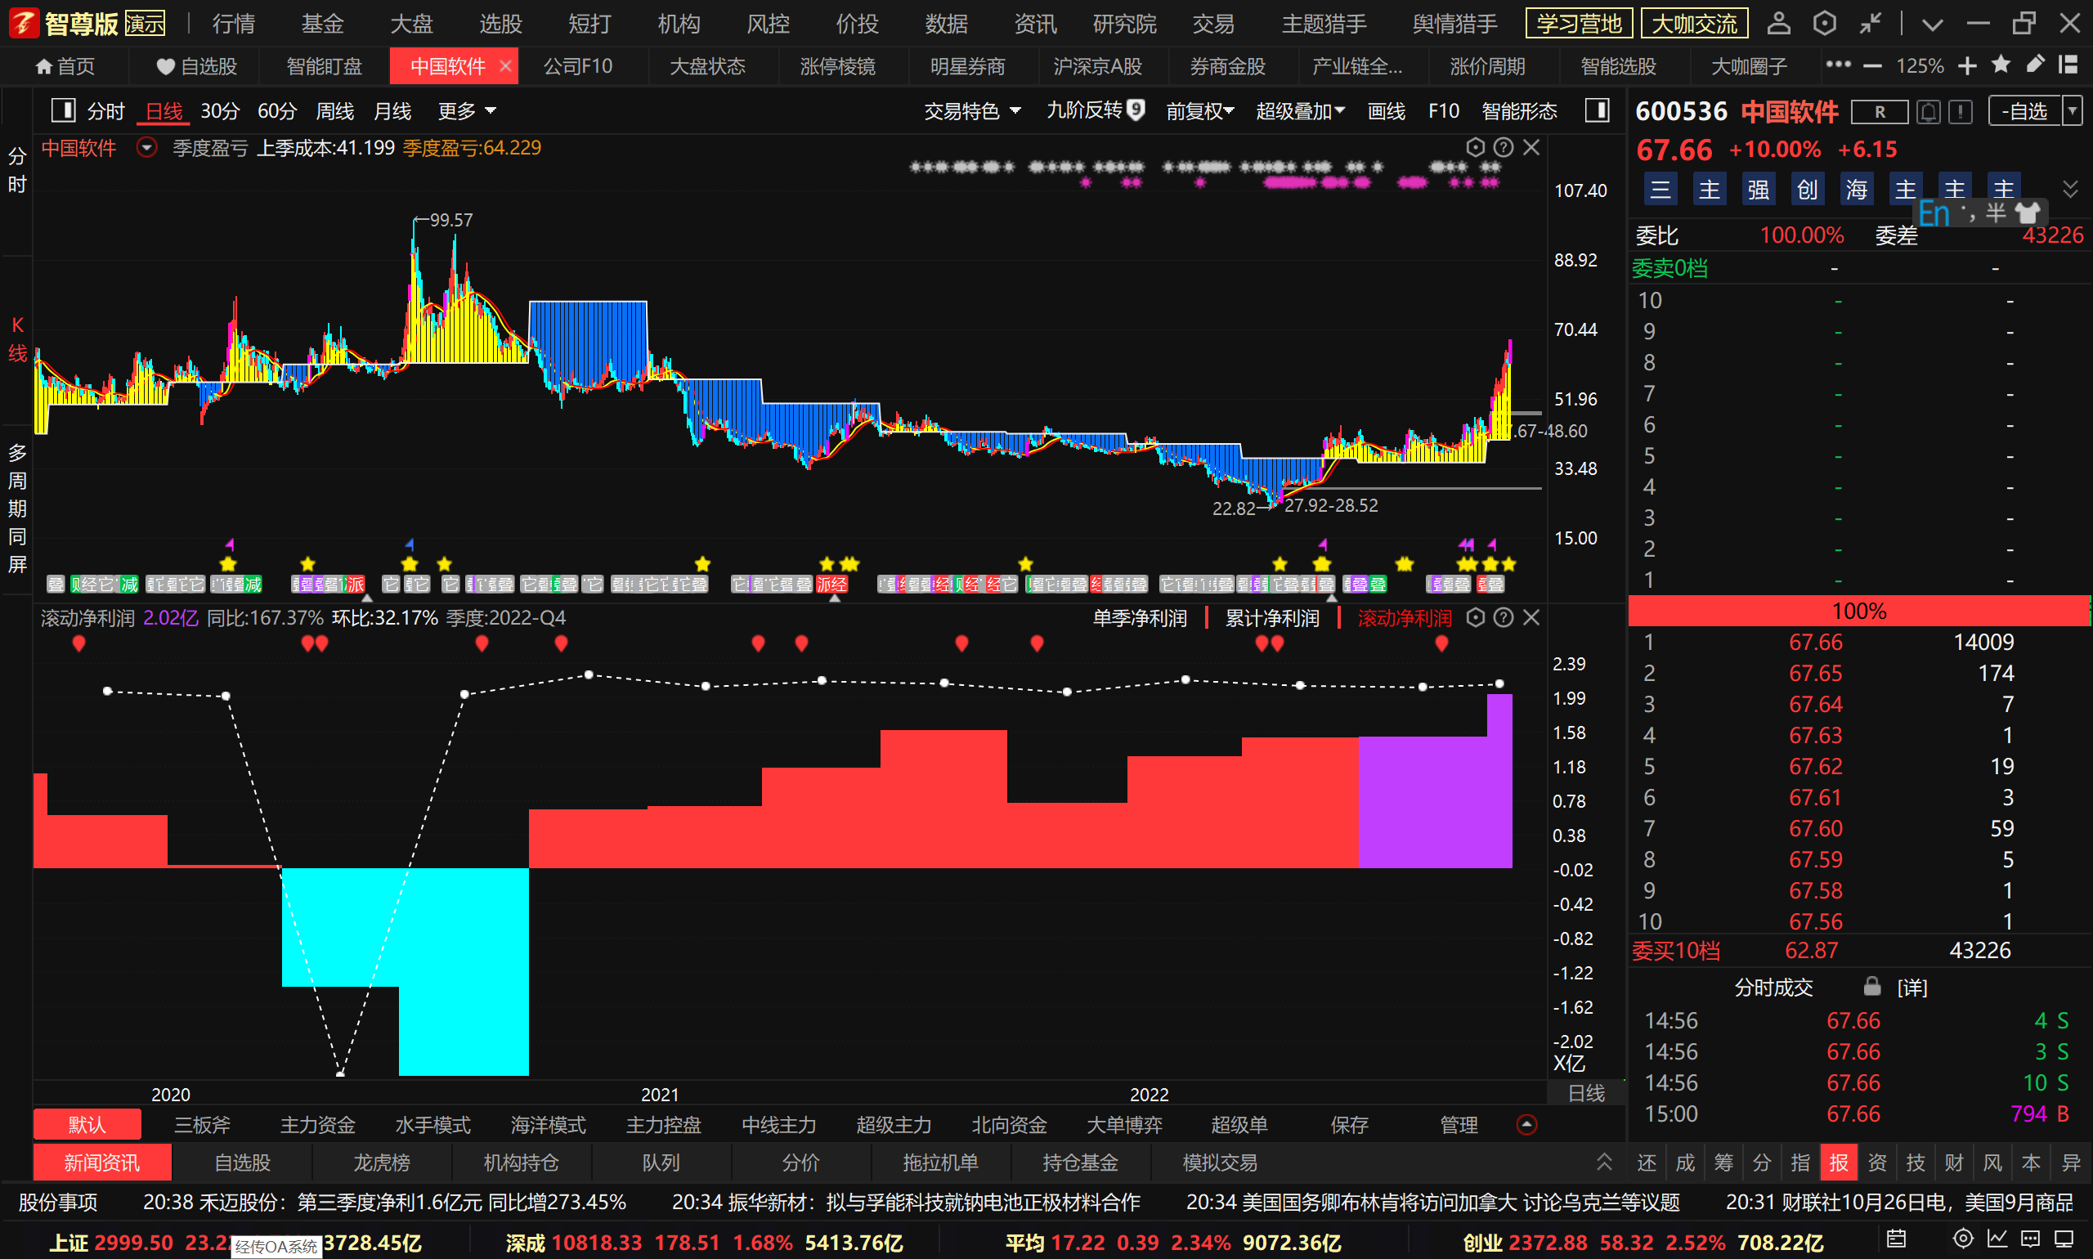This screenshot has width=2093, height=1259.
Task: Select the 周线 chart period
Action: click(334, 111)
